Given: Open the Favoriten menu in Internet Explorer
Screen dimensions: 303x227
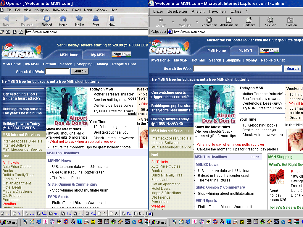Looking at the screenshot, I should point(217,12).
